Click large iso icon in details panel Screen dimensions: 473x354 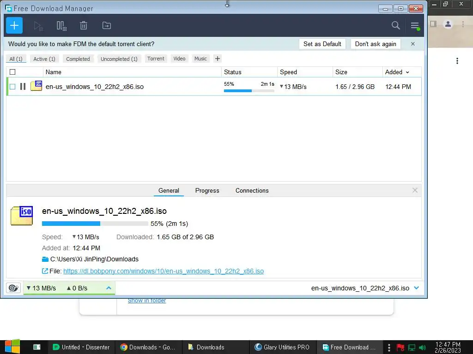tap(22, 216)
